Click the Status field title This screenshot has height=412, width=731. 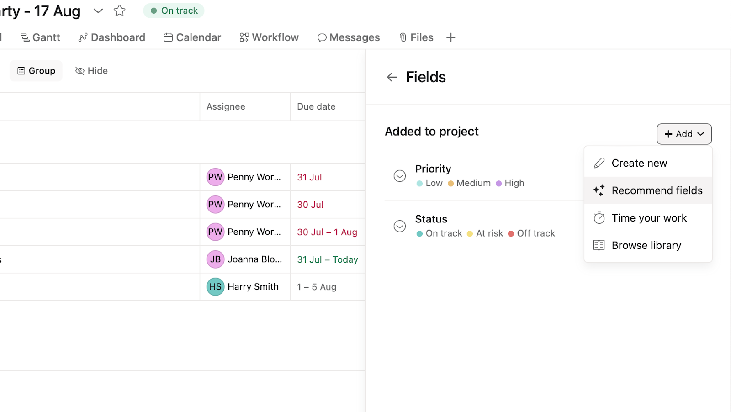(431, 219)
